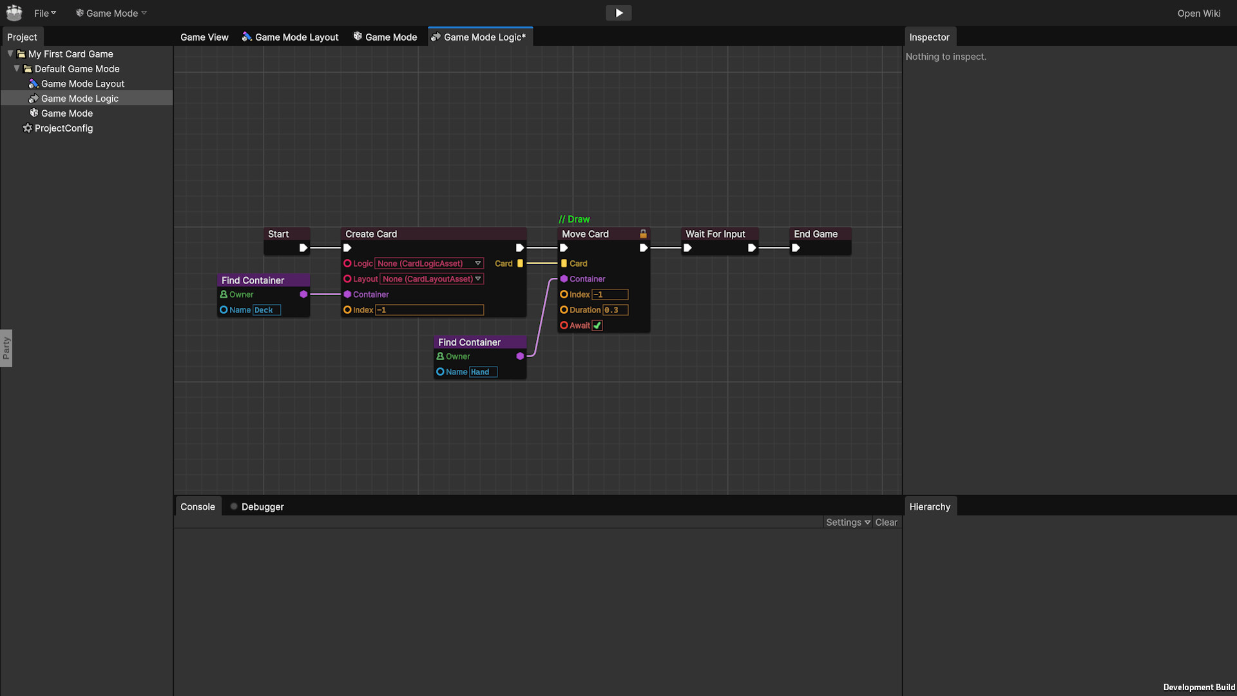Click the cube icon next to Game Mode in Project tree
This screenshot has height=696, width=1237.
[x=34, y=113]
